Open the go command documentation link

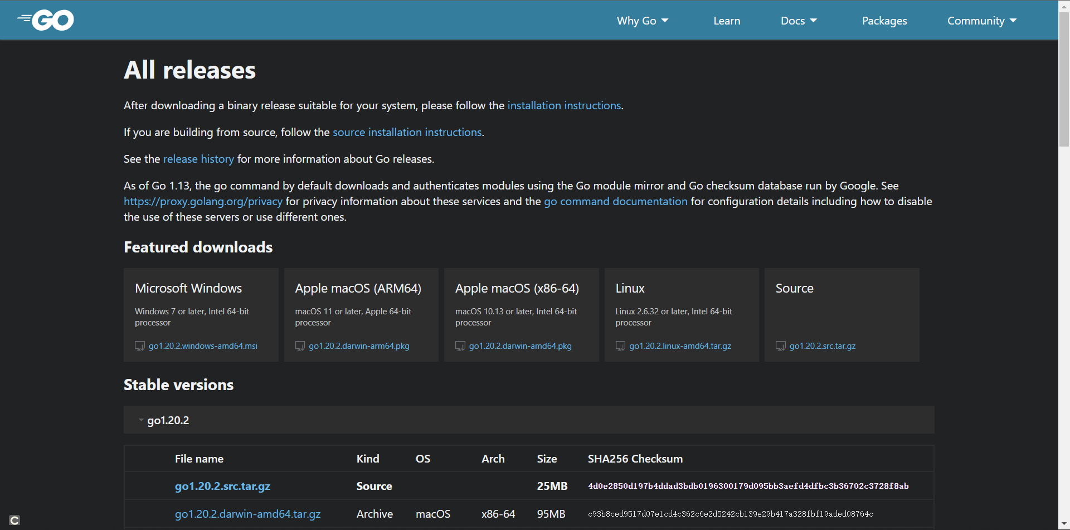(x=616, y=201)
